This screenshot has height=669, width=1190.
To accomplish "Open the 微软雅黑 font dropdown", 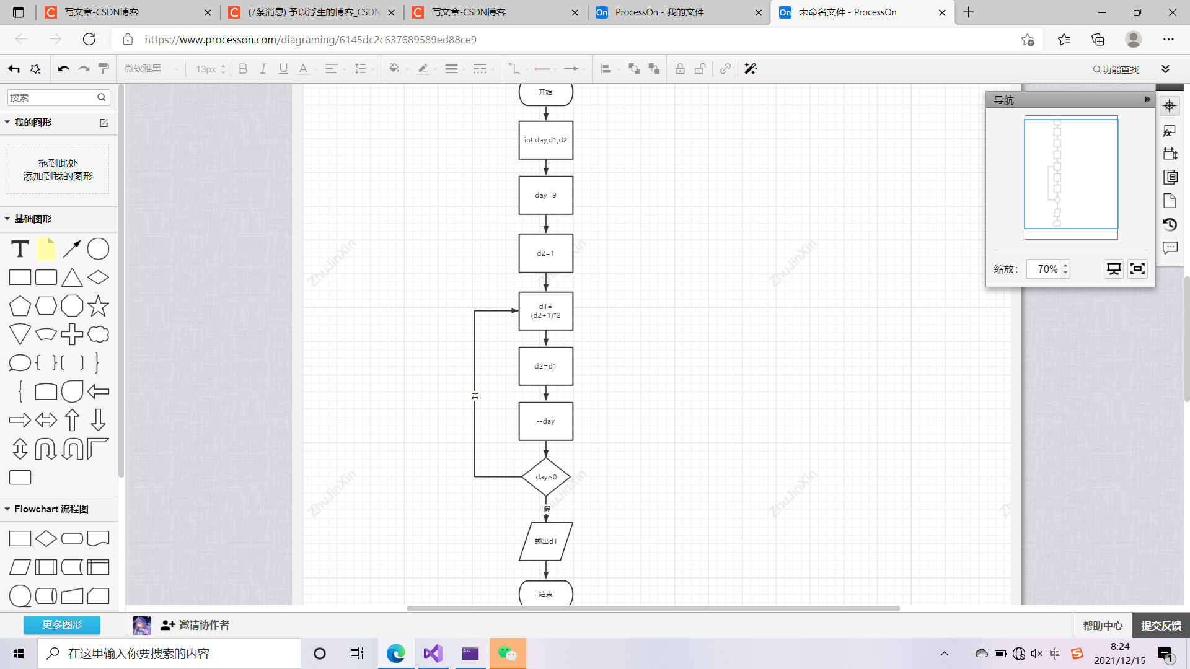I will pos(151,69).
